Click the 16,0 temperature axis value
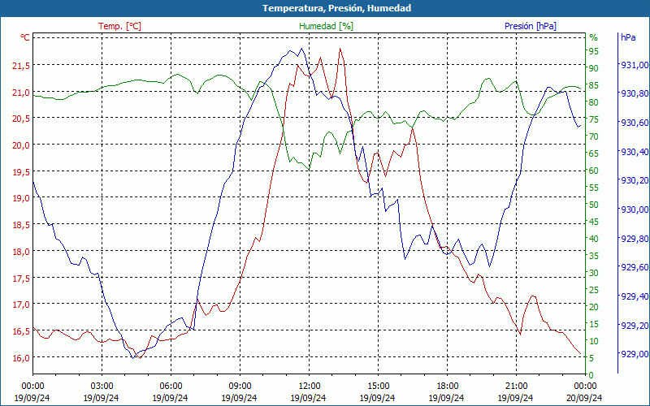The image size is (650, 406). coord(21,358)
